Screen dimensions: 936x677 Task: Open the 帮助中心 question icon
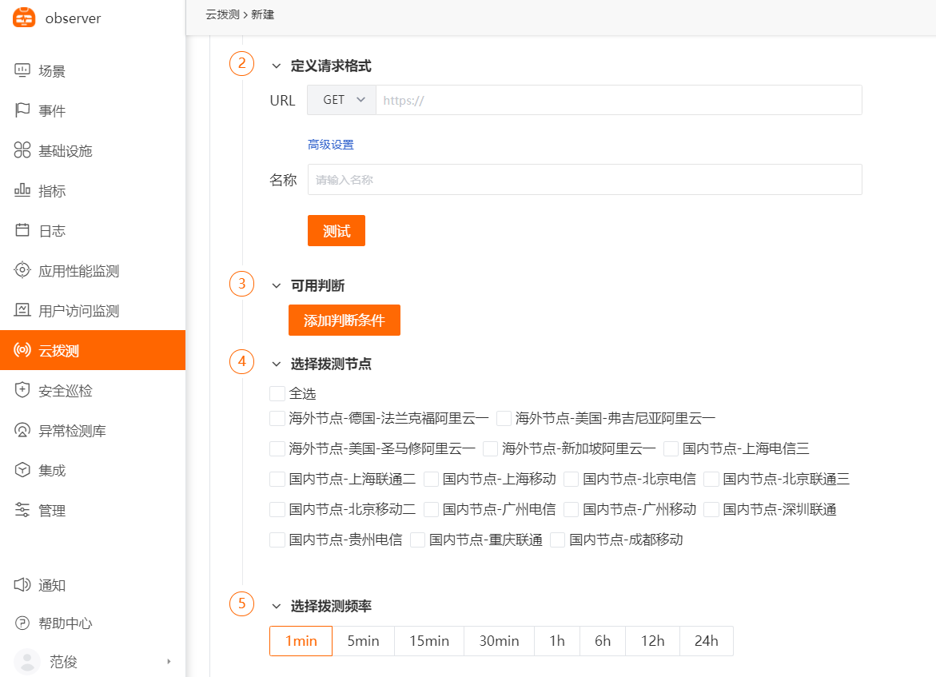22,623
